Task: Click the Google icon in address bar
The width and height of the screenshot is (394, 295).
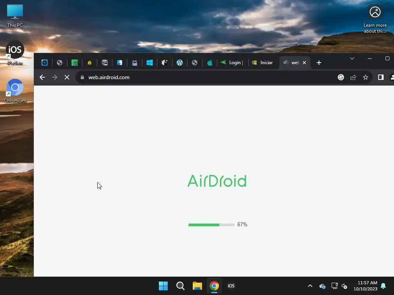Action: (x=341, y=77)
